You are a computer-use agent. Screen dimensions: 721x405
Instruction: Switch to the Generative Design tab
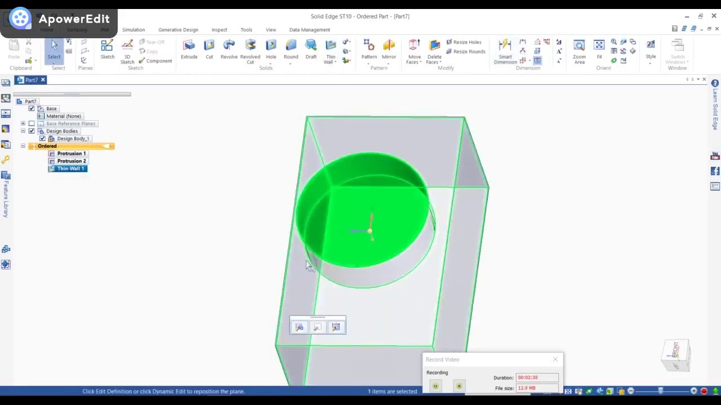coord(178,30)
